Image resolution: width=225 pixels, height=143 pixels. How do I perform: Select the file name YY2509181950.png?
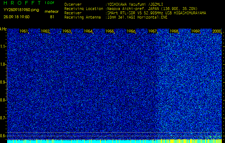(21, 10)
